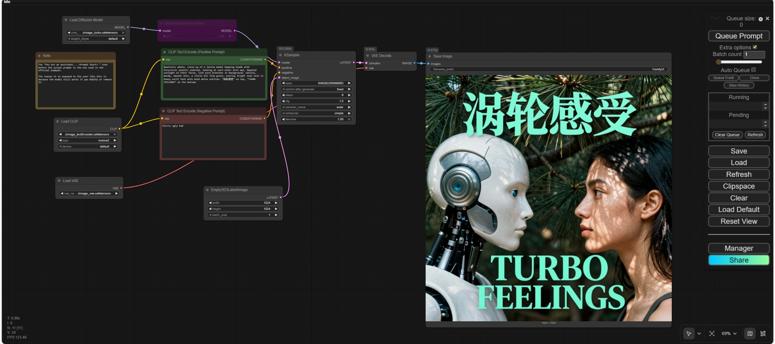
Task: Expand the pointer mode chevron dropdown
Action: 699,333
